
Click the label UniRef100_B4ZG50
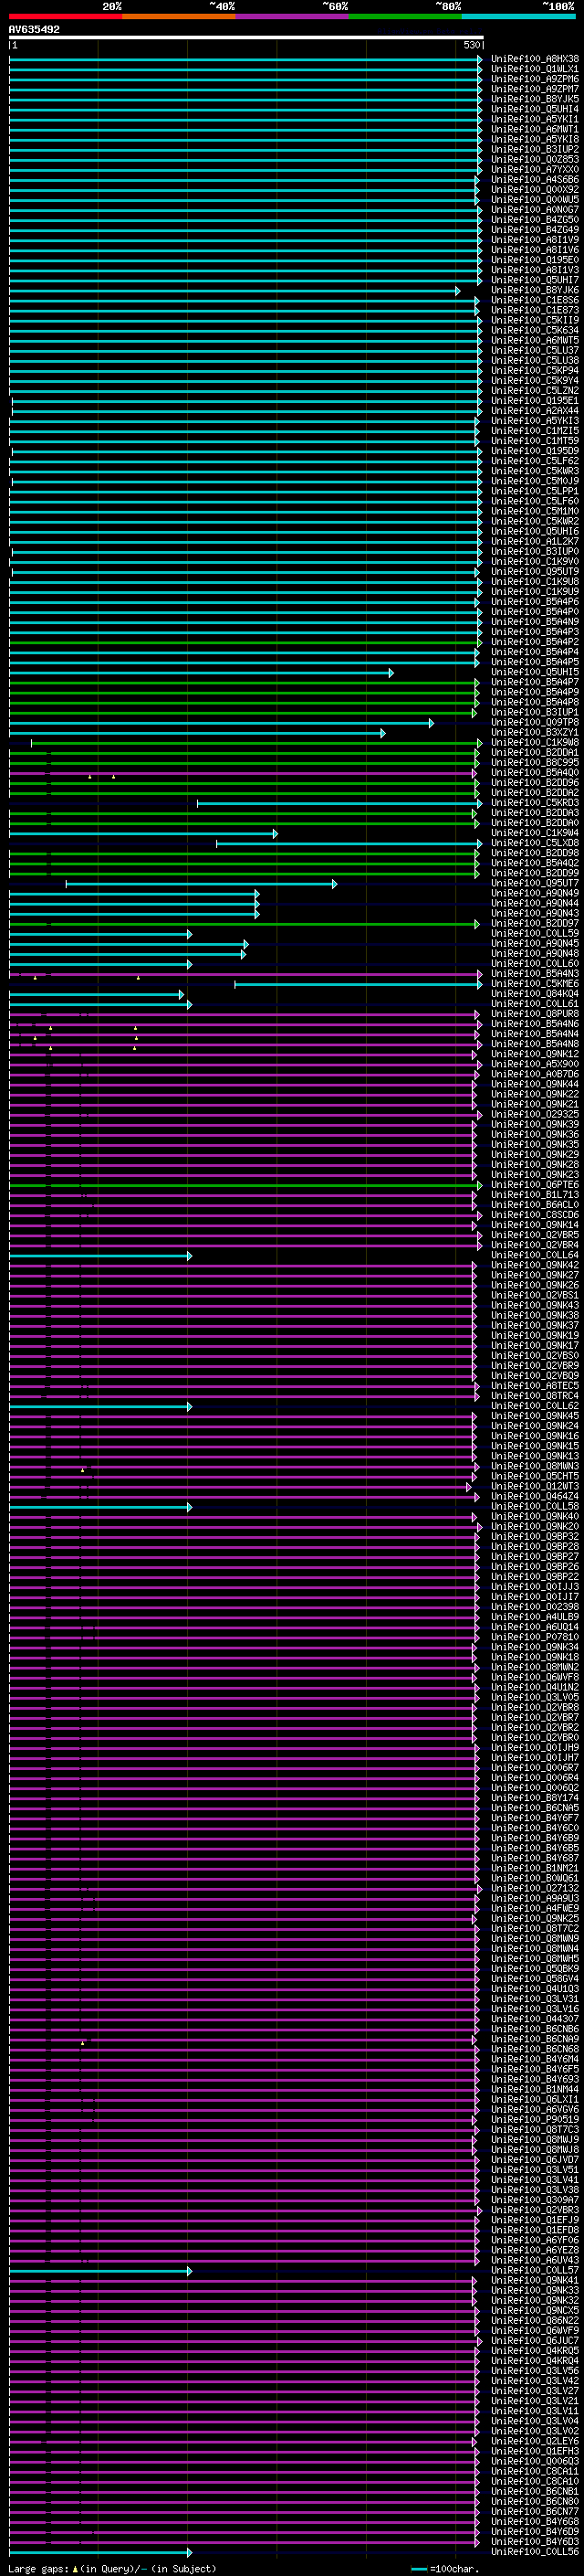[534, 220]
